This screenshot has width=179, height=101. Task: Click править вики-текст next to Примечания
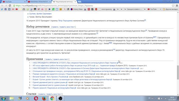click(x=61, y=59)
